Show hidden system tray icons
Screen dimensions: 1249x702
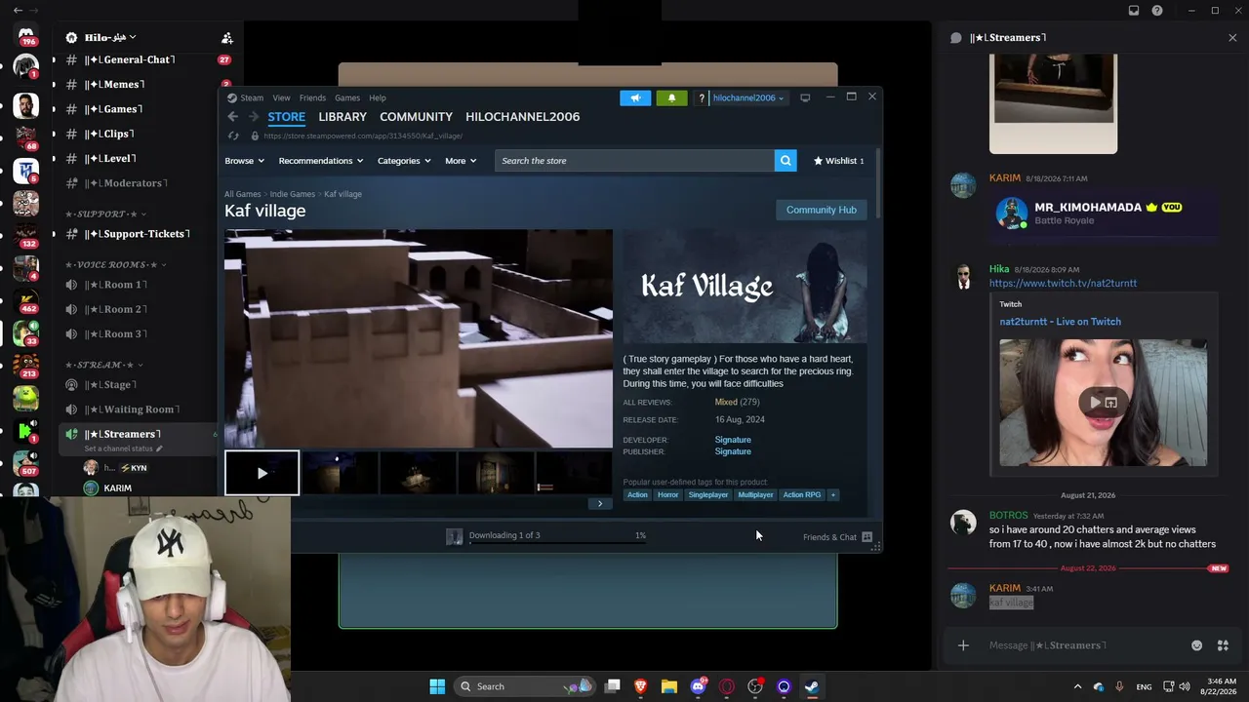point(1077,686)
